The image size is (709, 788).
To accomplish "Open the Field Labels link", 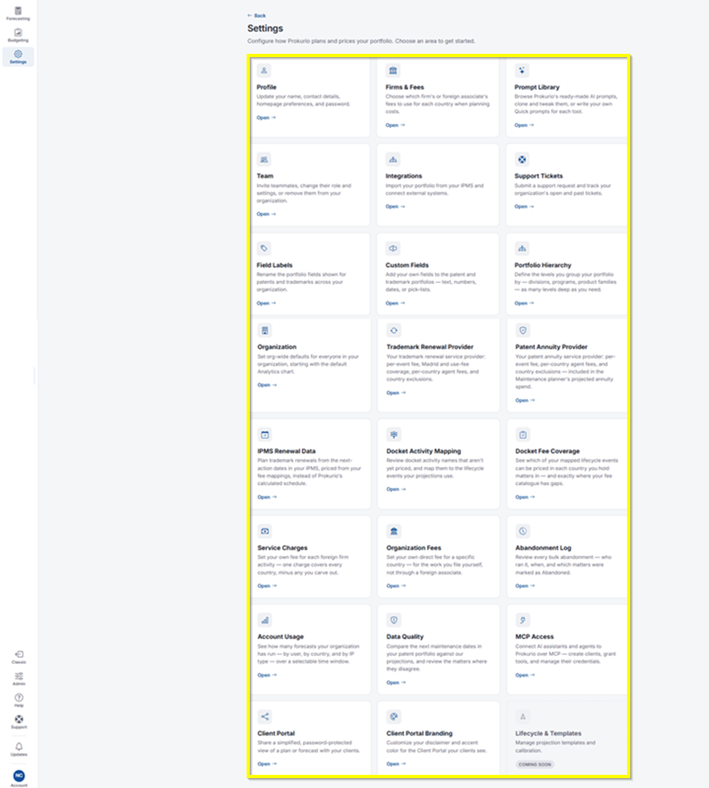I will (x=266, y=303).
